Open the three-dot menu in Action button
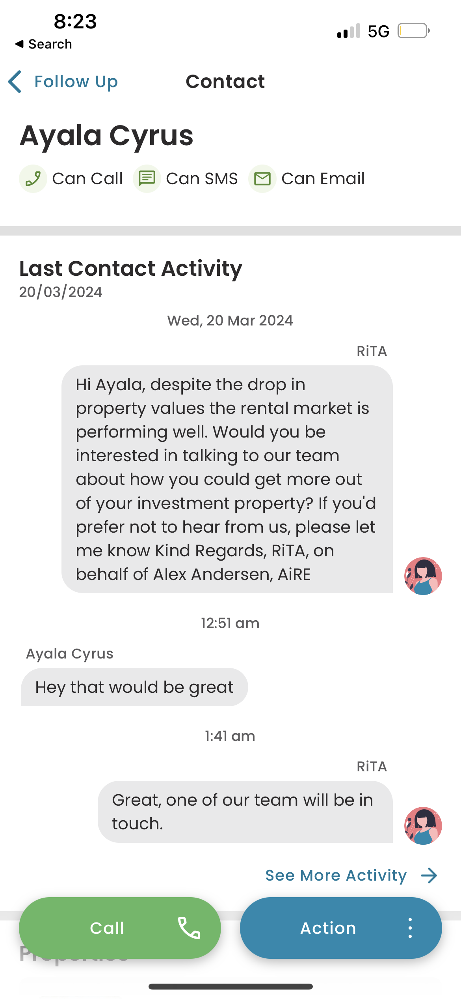Viewport: 461px width, 999px height. [x=410, y=928]
